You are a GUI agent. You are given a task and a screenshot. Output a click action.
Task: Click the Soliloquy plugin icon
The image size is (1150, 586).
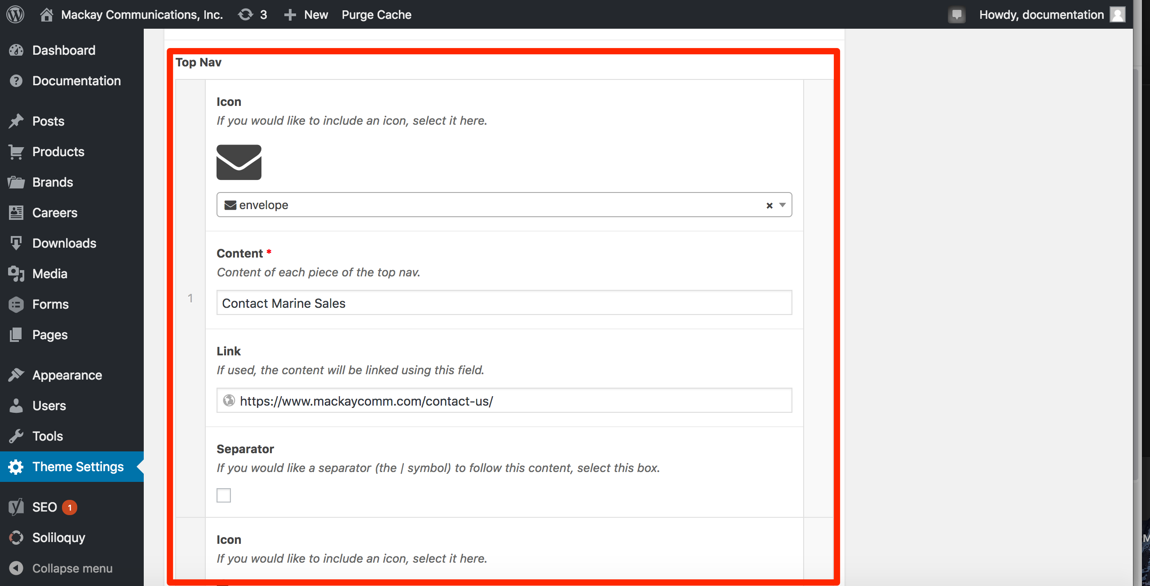16,538
